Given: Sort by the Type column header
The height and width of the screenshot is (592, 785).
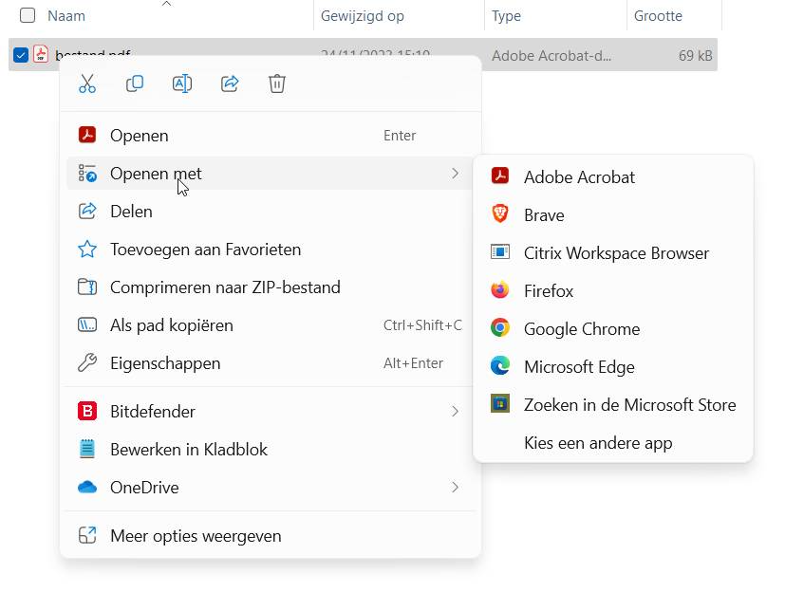Looking at the screenshot, I should pyautogui.click(x=506, y=16).
